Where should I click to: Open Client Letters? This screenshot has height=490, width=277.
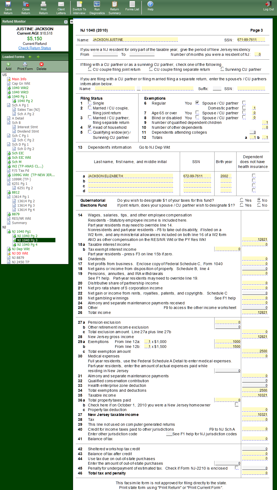point(61,8)
